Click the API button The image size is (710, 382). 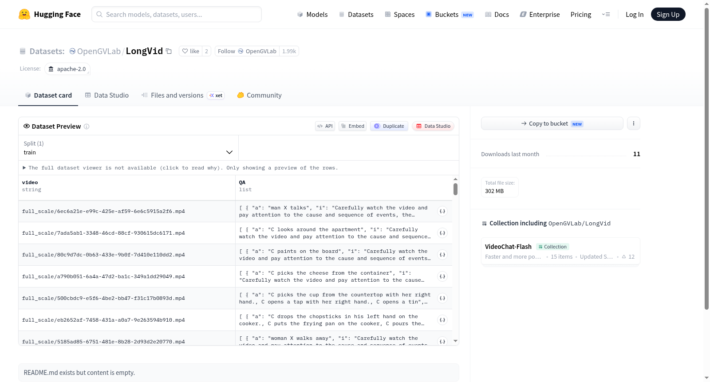click(x=325, y=126)
